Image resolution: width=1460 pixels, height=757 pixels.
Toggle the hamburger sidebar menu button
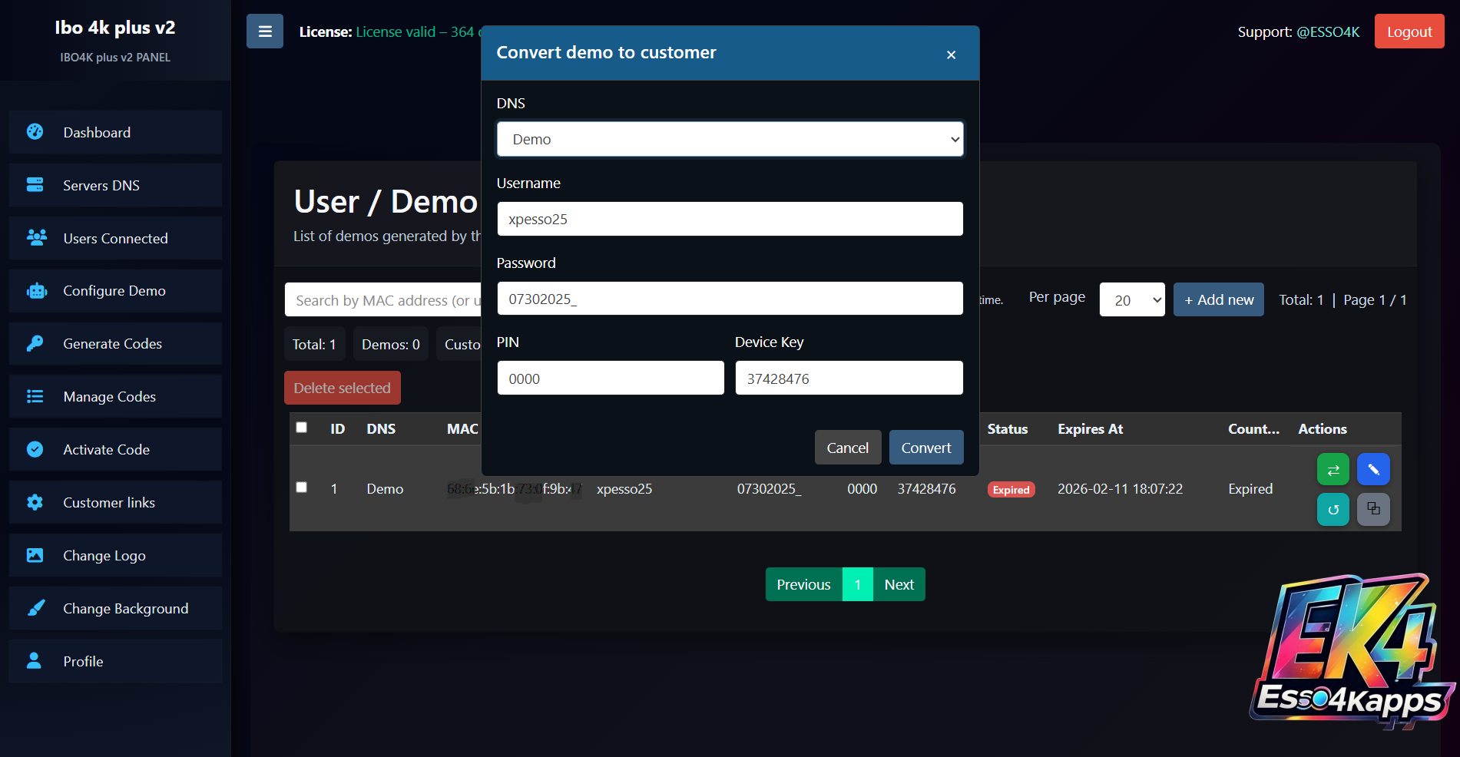click(265, 31)
